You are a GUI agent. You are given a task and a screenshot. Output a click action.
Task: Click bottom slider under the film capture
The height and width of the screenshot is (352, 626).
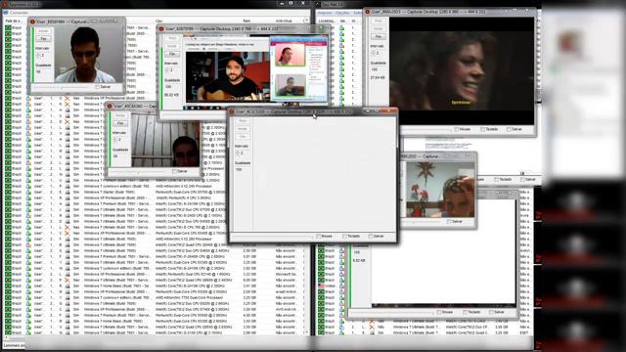(425, 130)
